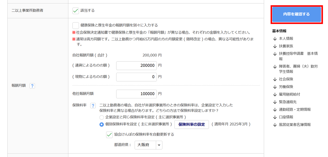Uncheck the 該当する checkbox for 二以上事業所勤務者
Screen dimensions: 328x157
[x=76, y=11]
